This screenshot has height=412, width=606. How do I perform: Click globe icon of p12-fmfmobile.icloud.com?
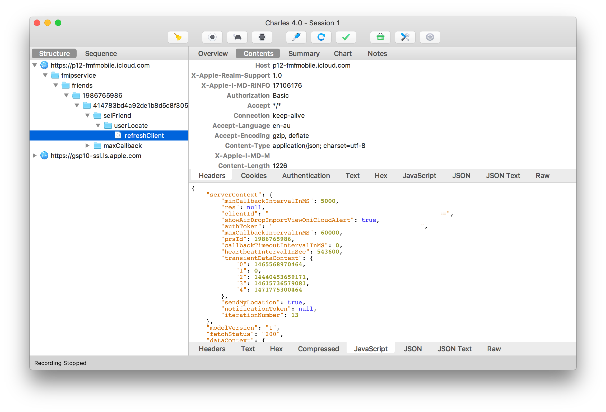(x=44, y=65)
